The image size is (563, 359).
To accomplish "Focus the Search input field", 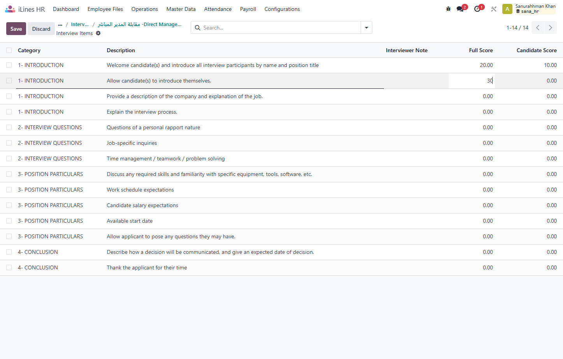I will coord(281,28).
